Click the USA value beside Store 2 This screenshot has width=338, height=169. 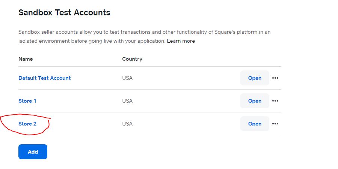(x=127, y=124)
